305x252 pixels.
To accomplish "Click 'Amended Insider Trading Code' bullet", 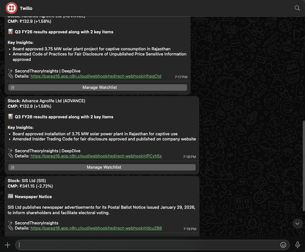I will 104,139.
